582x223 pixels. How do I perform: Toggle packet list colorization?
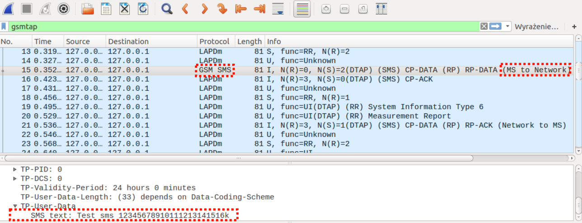click(302, 9)
